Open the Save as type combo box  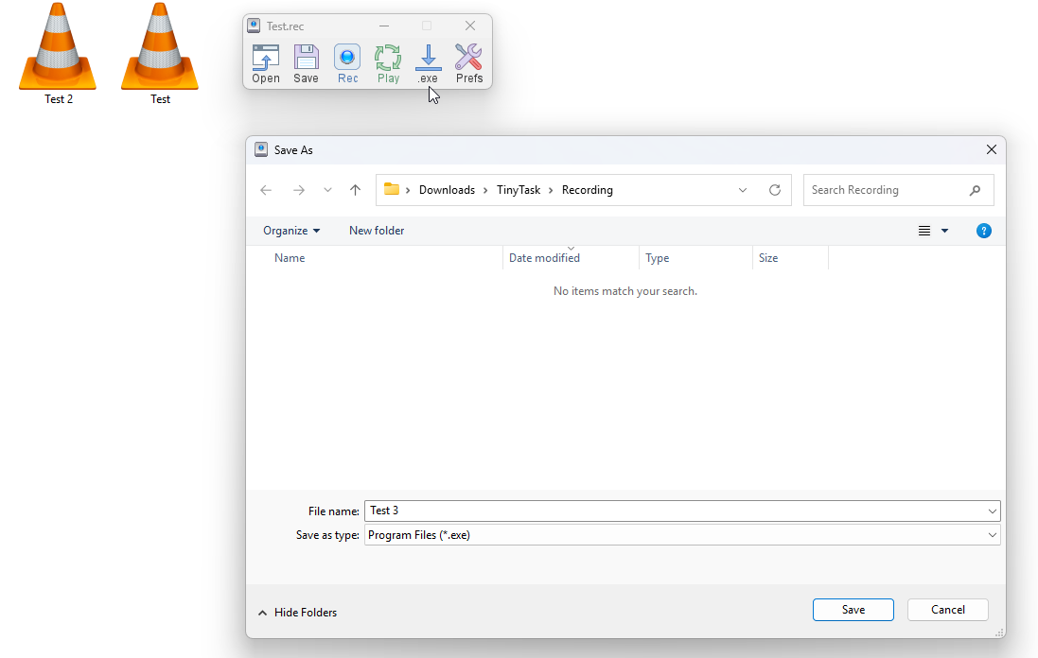pos(682,535)
